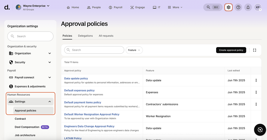The width and height of the screenshot is (267, 140).
Task: Switch to the Delegations tab
Action: click(x=86, y=36)
